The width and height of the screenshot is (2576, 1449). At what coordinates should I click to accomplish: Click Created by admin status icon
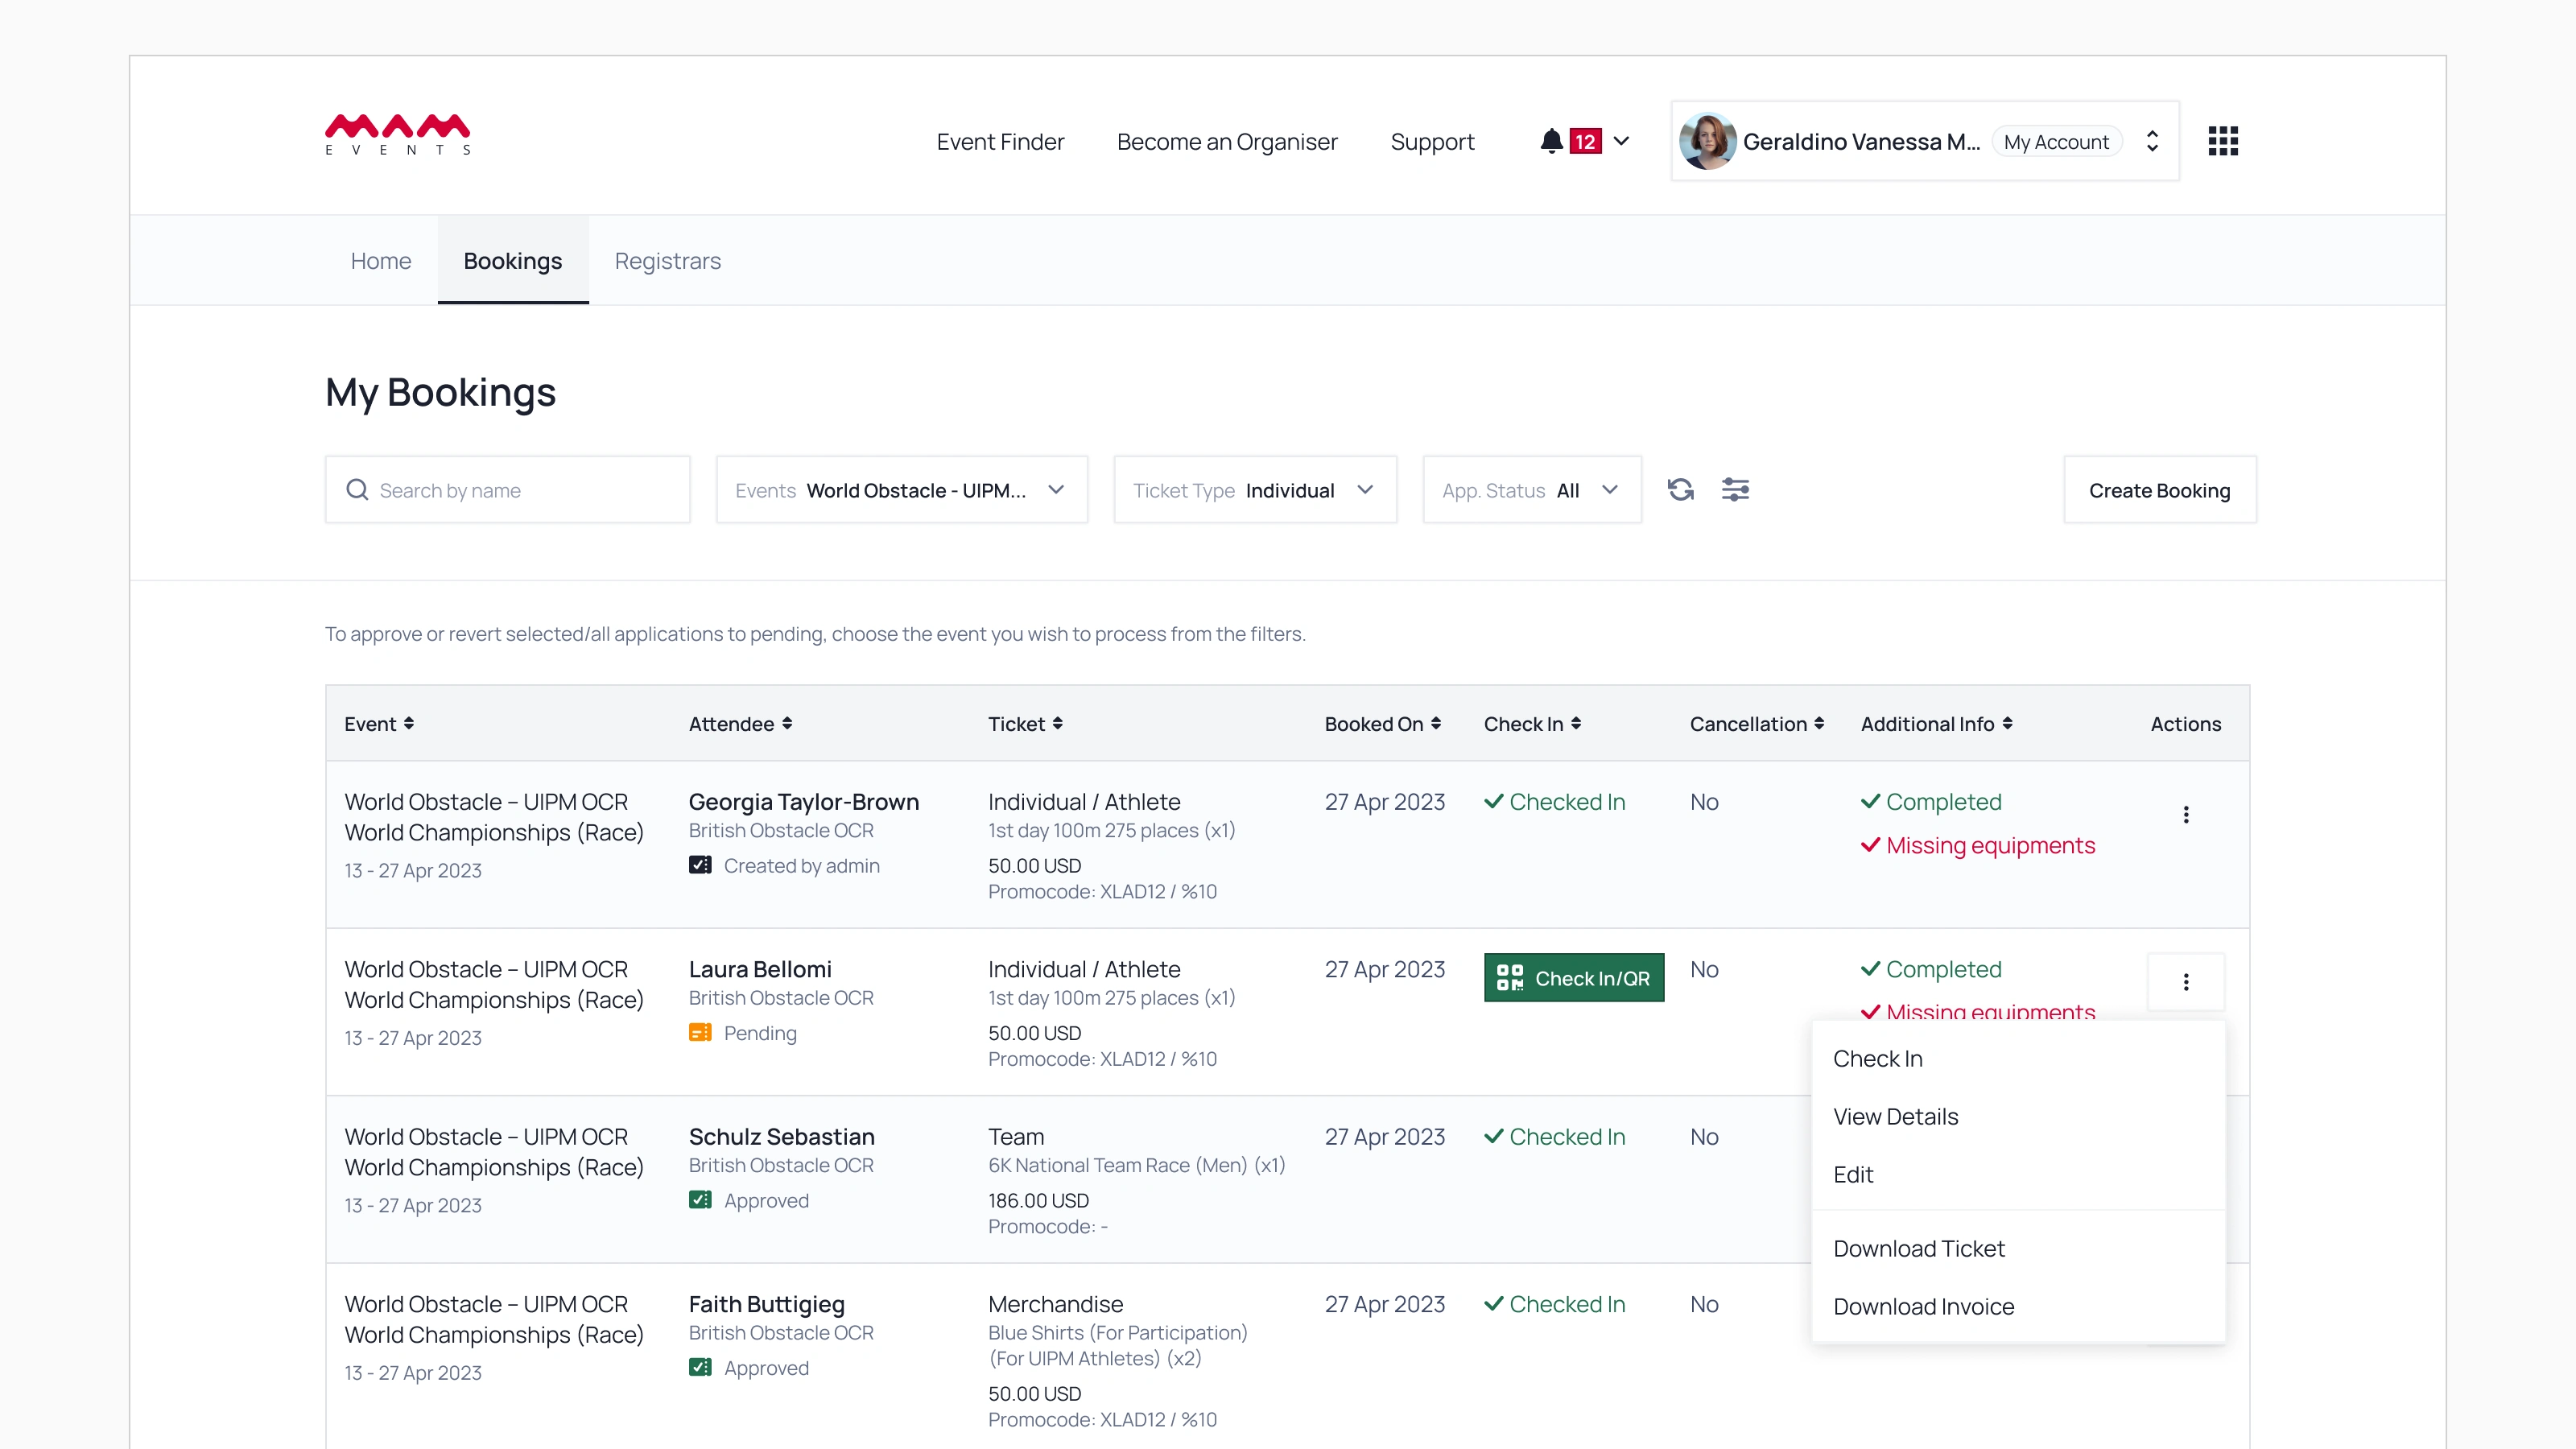tap(700, 865)
